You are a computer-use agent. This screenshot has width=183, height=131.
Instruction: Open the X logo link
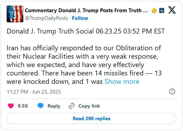172,10
